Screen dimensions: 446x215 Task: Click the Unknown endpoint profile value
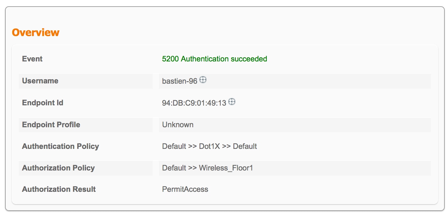tap(178, 125)
